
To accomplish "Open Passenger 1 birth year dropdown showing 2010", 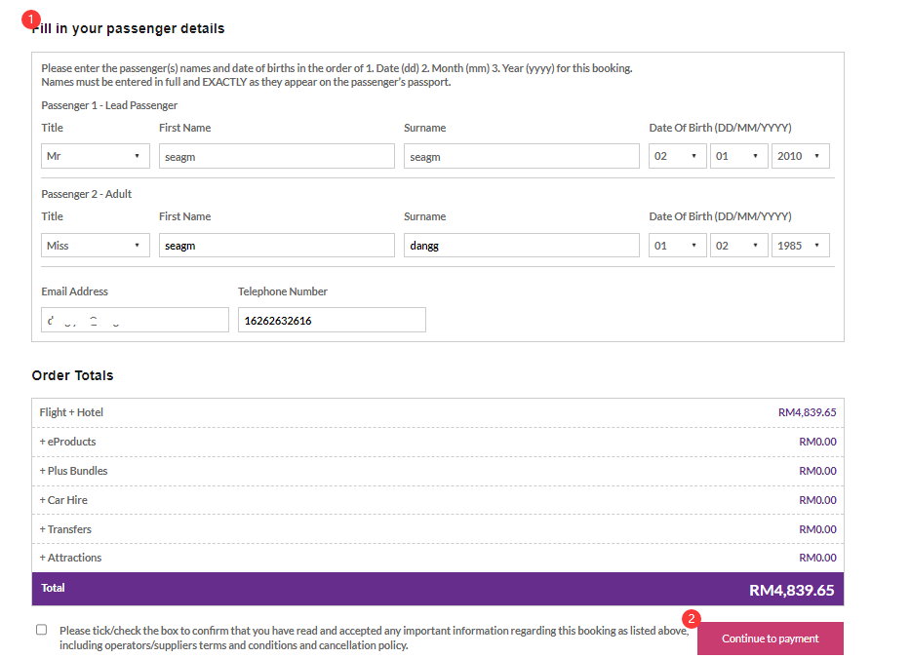I will tap(800, 156).
